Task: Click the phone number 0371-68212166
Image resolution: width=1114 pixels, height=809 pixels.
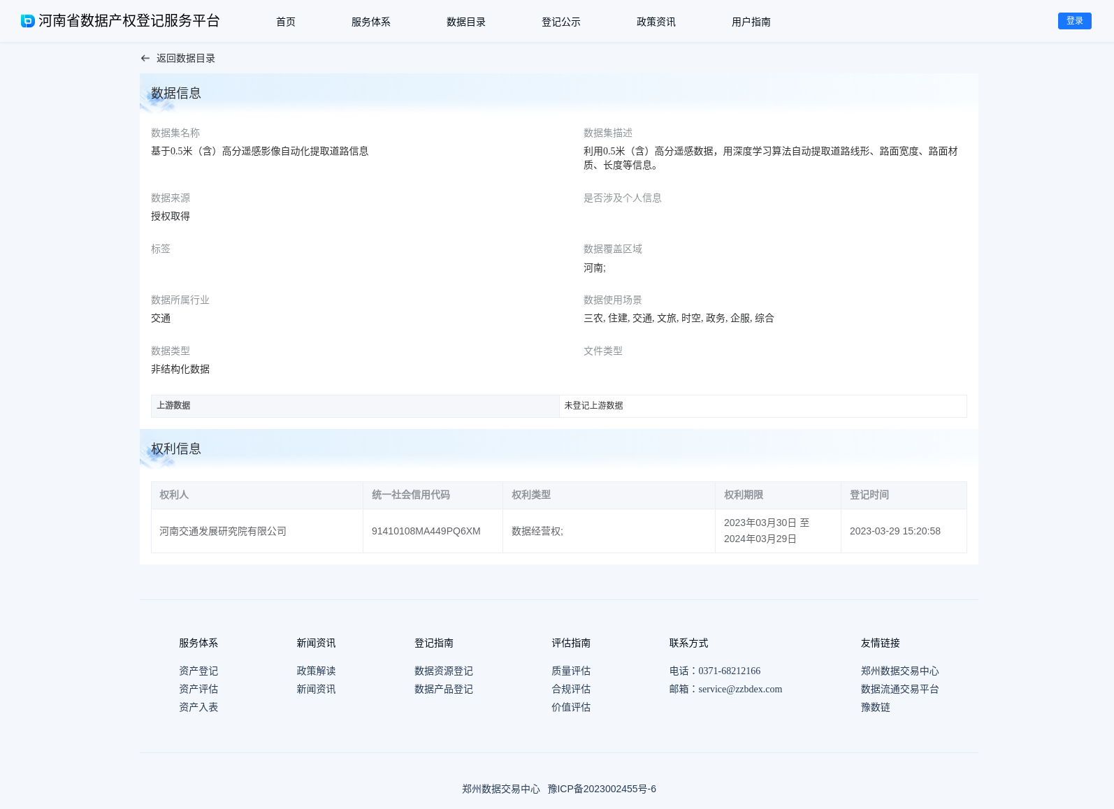Action: (729, 671)
